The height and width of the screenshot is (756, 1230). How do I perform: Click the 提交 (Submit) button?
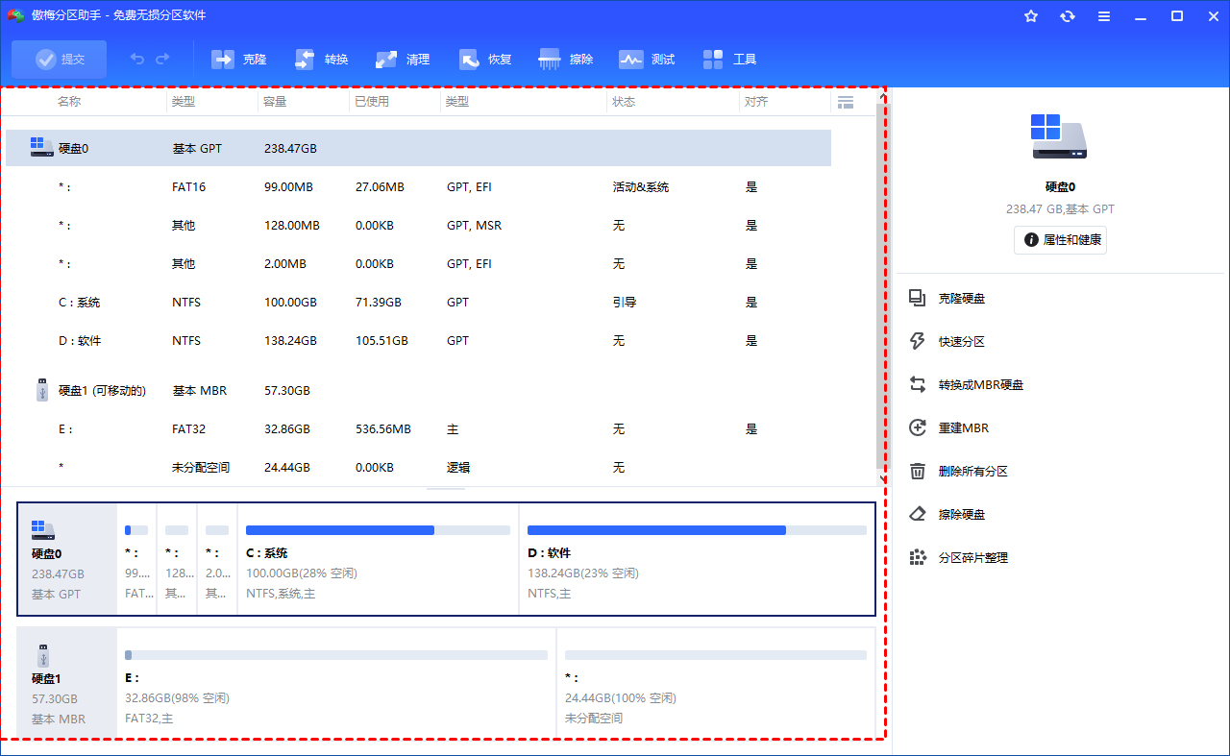pyautogui.click(x=60, y=60)
